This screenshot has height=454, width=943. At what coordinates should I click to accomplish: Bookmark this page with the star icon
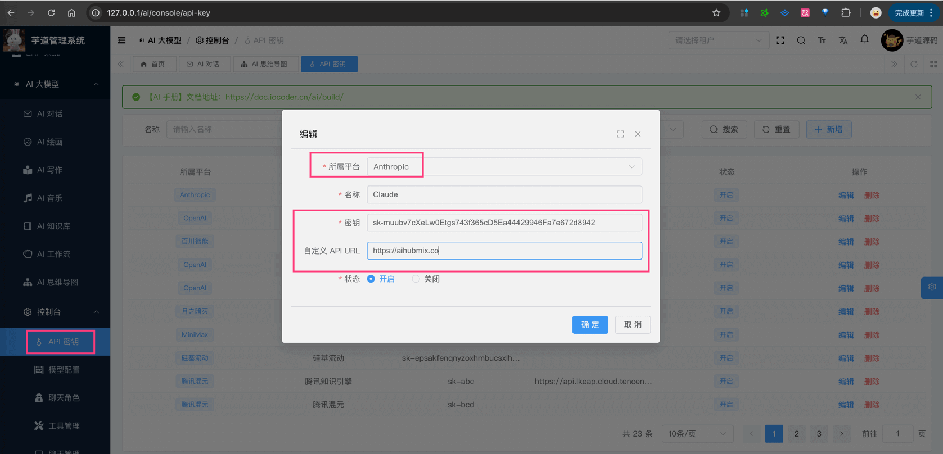(x=716, y=13)
